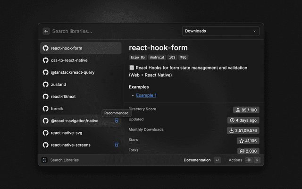This screenshot has height=189, width=302.
Task: Click GitHub icon beside formik
Action: click(x=46, y=109)
